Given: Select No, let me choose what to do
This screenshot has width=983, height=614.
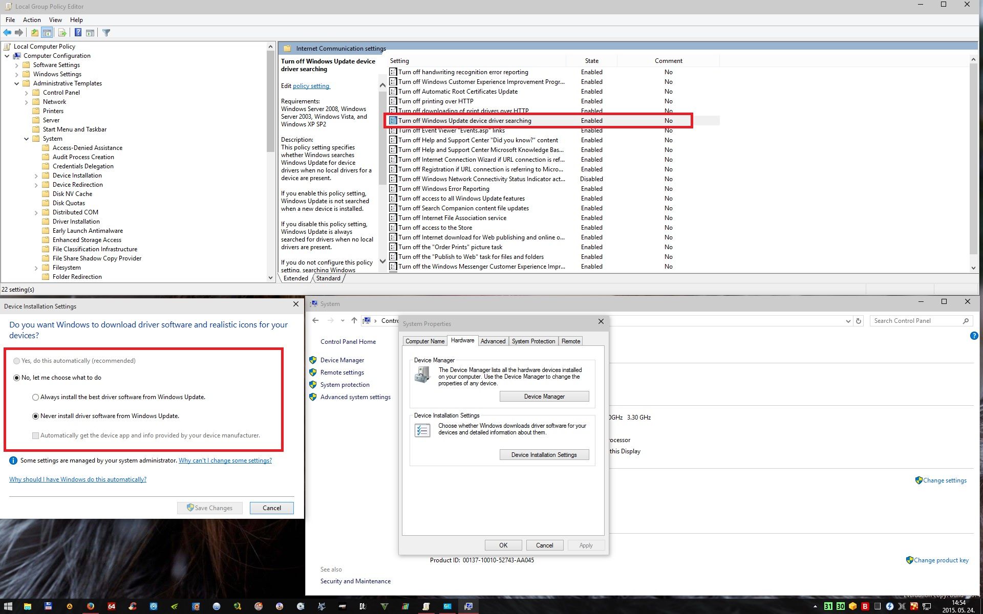Looking at the screenshot, I should tap(17, 378).
